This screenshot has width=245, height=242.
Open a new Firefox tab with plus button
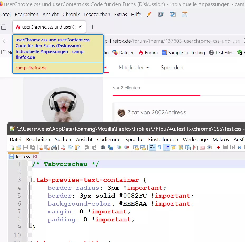tap(92, 27)
